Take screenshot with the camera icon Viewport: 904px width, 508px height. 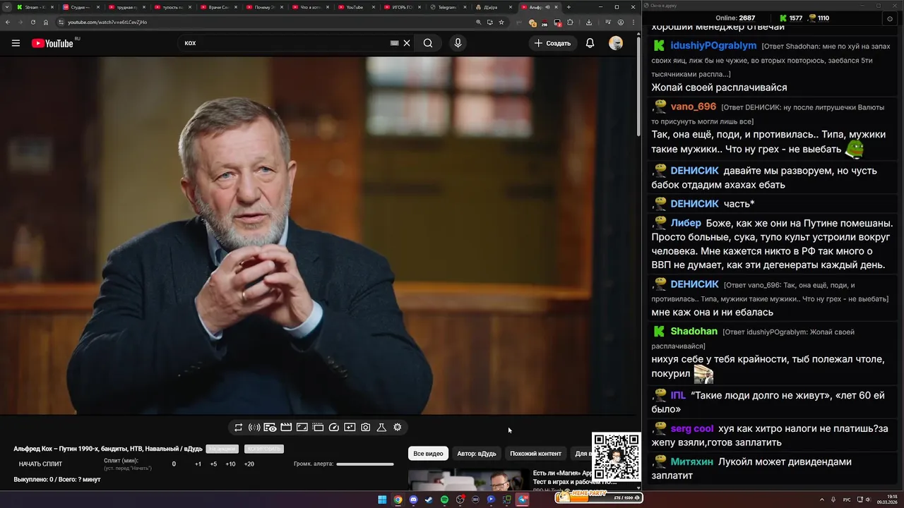(x=366, y=428)
